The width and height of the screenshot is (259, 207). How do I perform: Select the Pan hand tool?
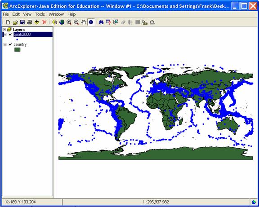(x=84, y=22)
